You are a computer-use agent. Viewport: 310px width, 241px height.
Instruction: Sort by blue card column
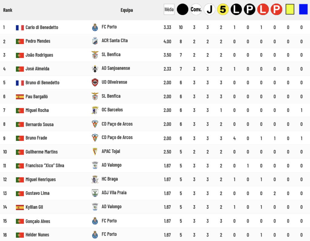pyautogui.click(x=303, y=9)
